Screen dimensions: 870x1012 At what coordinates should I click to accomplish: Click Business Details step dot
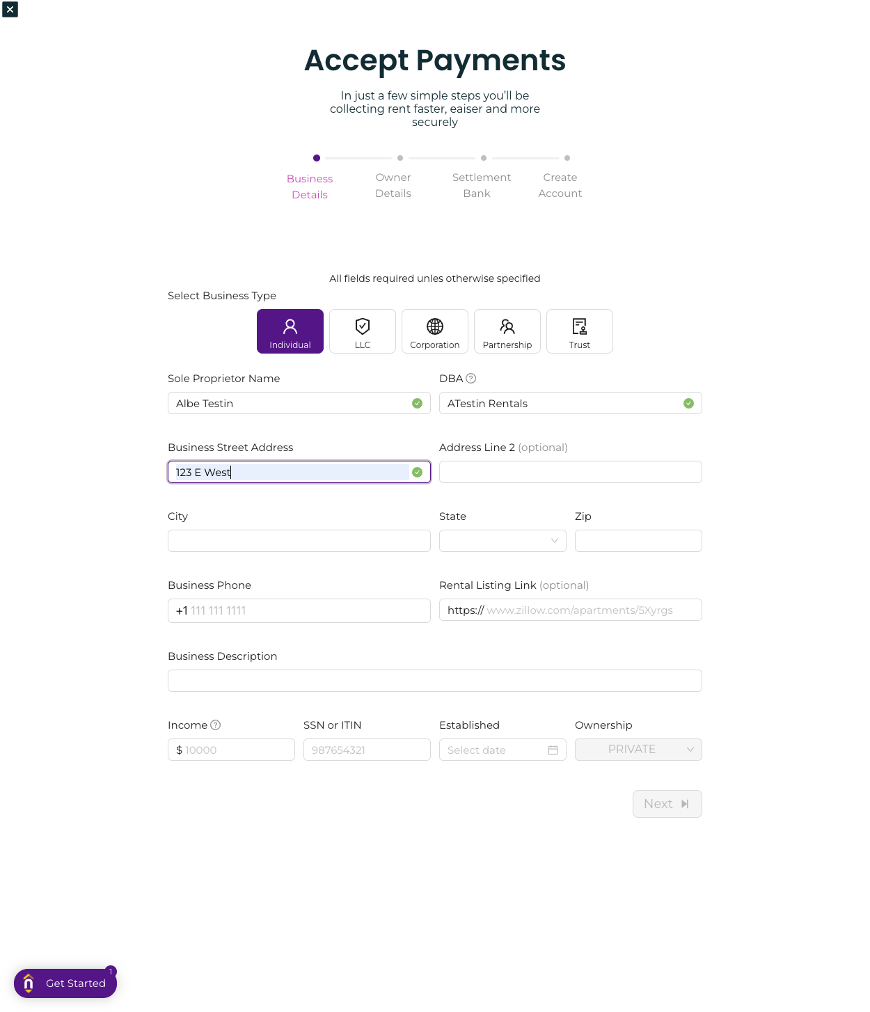(317, 158)
